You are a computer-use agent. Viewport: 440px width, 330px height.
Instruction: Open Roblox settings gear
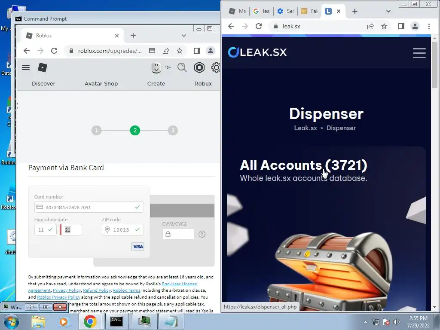(216, 67)
